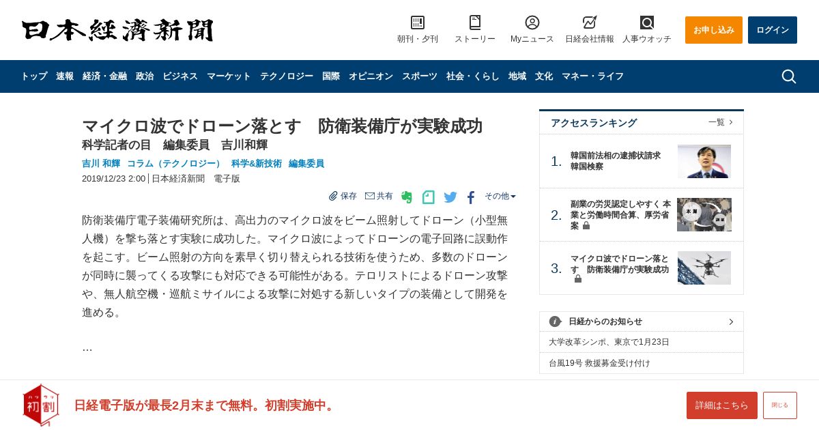Click the drone thumbnail in ranking
The height and width of the screenshot is (430, 819).
point(704,268)
